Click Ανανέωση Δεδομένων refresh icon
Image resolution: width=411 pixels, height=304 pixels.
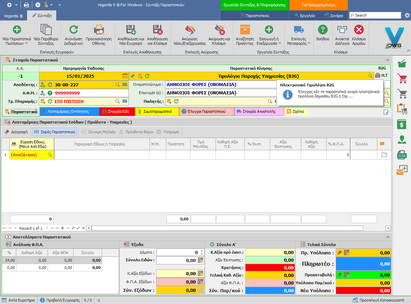pyautogui.click(x=73, y=30)
